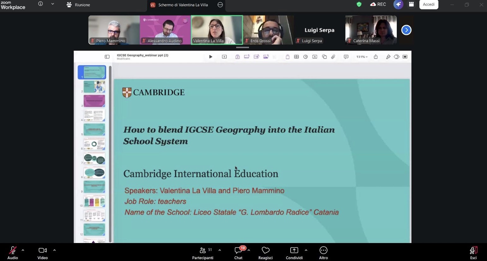Viewport: 487px width, 261px height.
Task: Click the clipboard paste icon in toolbar
Action: tap(287, 57)
